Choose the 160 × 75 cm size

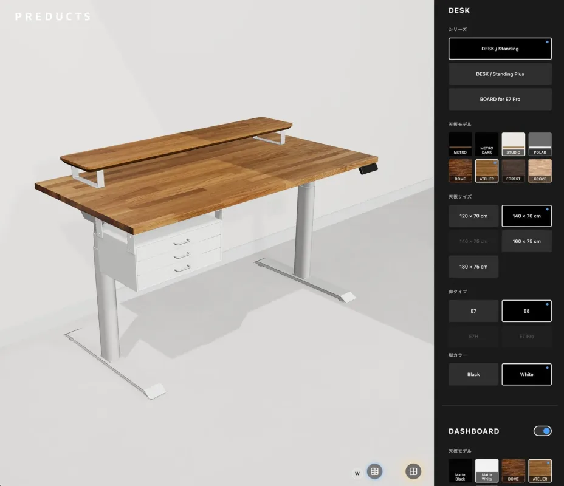click(x=526, y=241)
